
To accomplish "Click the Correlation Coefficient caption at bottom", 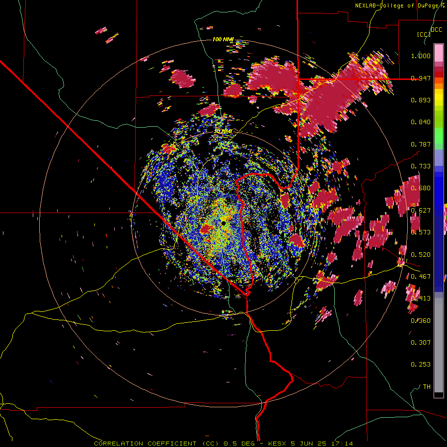I will (223, 444).
